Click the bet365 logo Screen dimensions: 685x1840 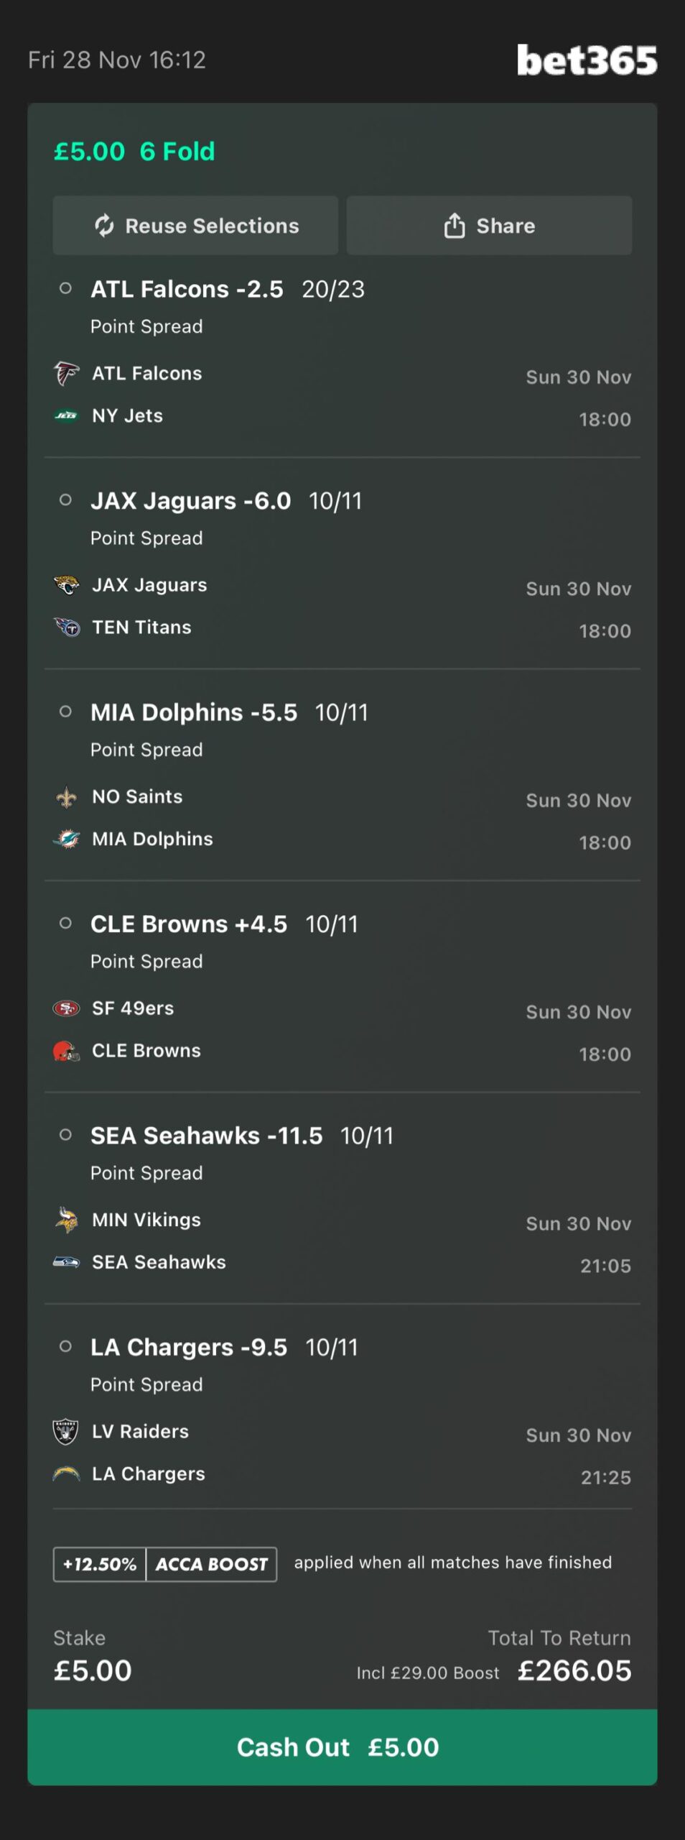pyautogui.click(x=587, y=60)
